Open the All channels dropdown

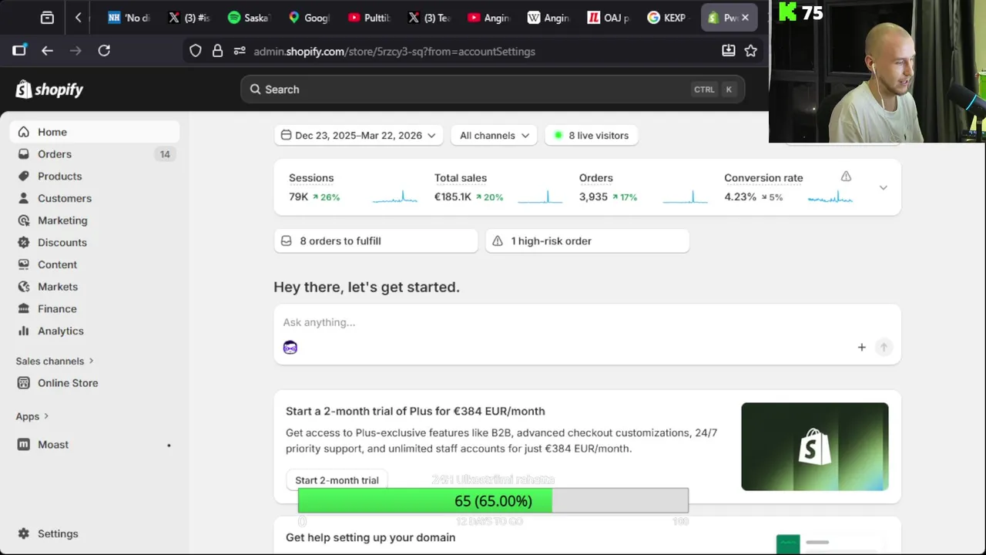(x=495, y=136)
